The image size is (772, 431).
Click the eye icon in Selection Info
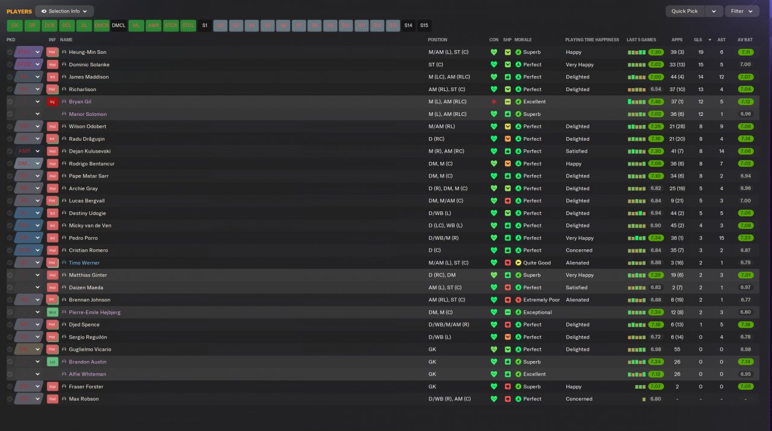(x=44, y=11)
